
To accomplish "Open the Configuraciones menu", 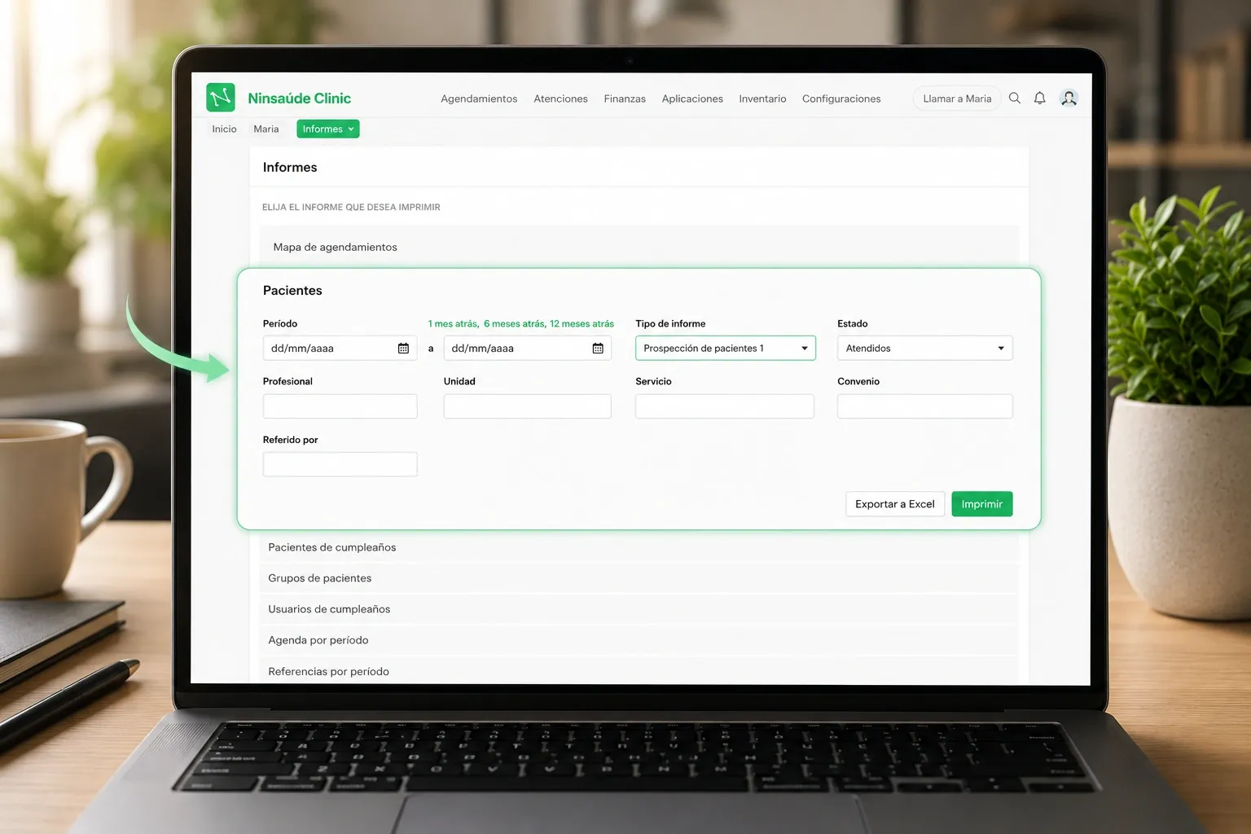I will [x=841, y=99].
